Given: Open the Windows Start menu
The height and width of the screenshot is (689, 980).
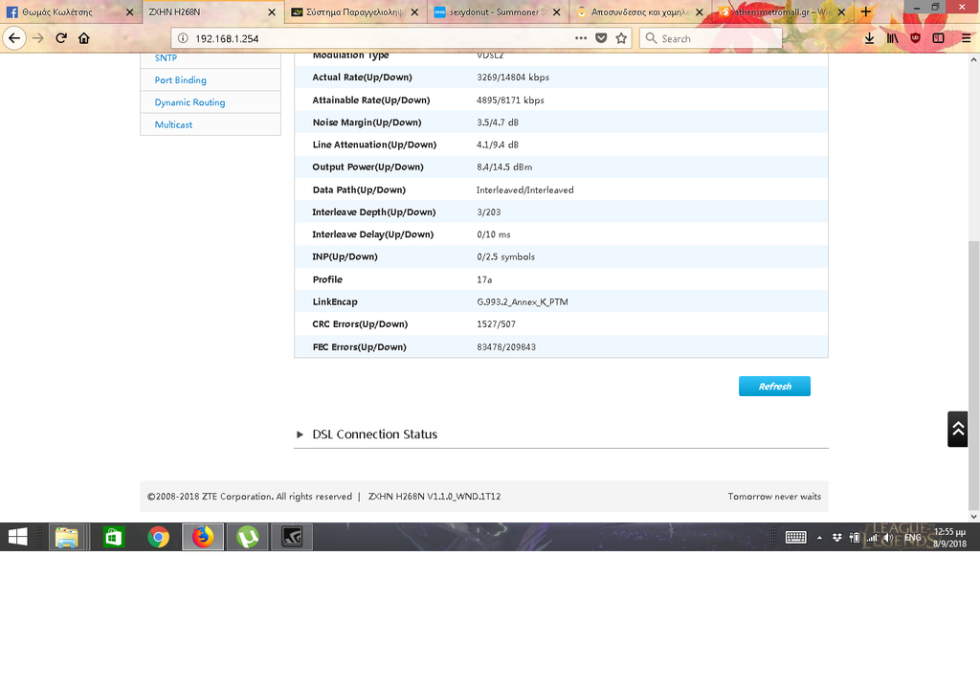Looking at the screenshot, I should coord(17,537).
